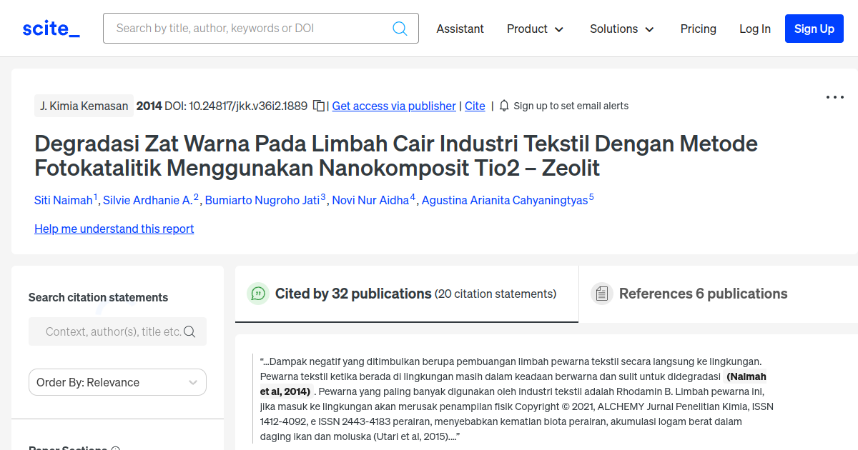Click the References document icon
The image size is (858, 450).
click(x=601, y=294)
